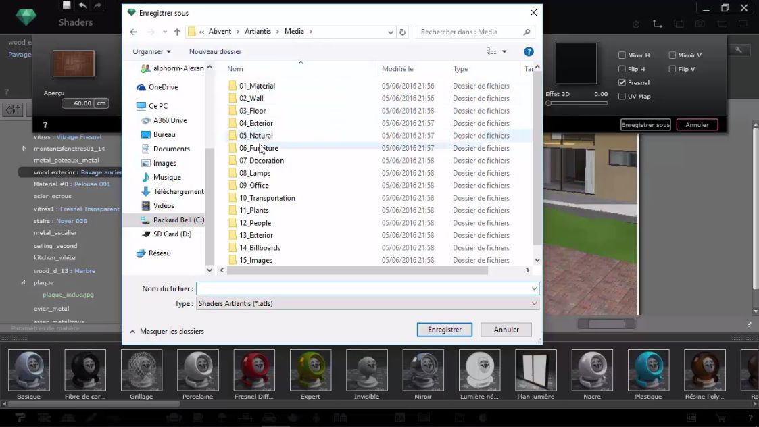This screenshot has height=427, width=759.
Task: Click the Media breadcrumb segment
Action: (294, 32)
